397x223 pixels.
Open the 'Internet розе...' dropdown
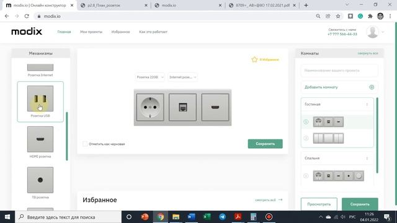182,77
